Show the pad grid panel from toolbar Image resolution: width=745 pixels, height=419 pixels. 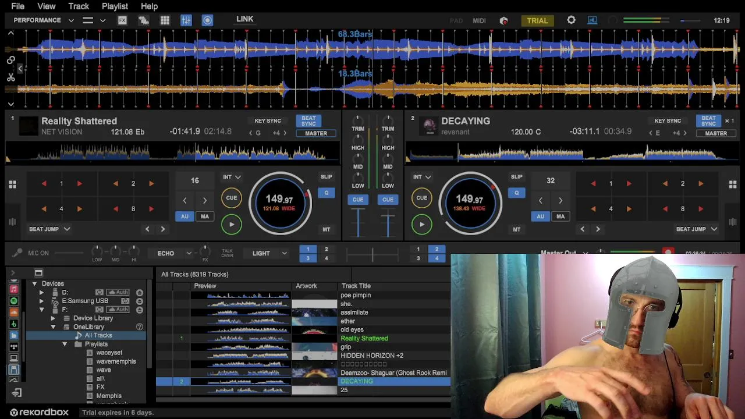click(x=165, y=20)
